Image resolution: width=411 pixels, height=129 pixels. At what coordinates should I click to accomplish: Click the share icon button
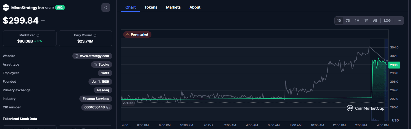coord(105,7)
